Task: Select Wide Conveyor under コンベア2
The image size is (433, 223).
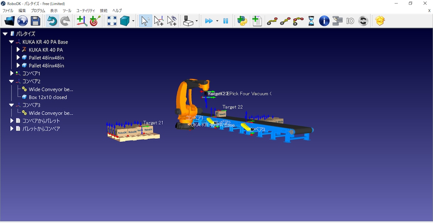Action: click(51, 89)
